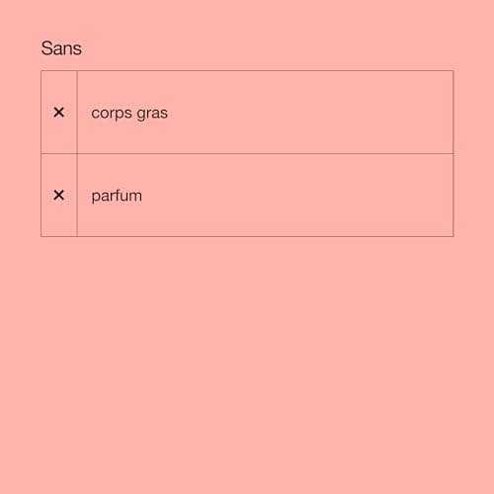Click empty space right of 'parfum' in its row
Image resolution: width=494 pixels, height=494 pixels.
[x=296, y=196]
